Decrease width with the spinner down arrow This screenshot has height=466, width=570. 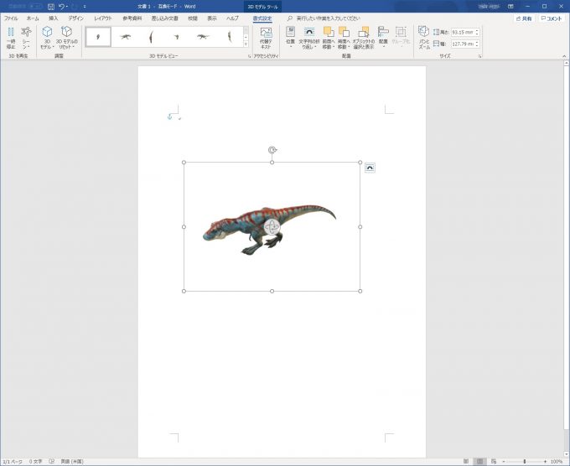(477, 46)
